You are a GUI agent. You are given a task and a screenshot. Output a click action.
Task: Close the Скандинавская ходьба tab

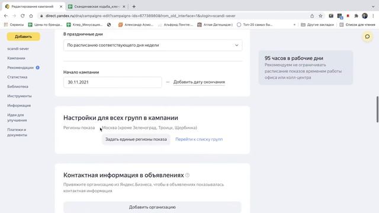124,7
